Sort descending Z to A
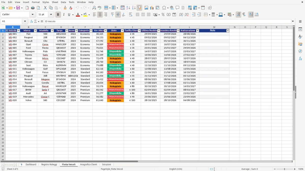Viewport: 305px width, 171px height. (x=134, y=8)
